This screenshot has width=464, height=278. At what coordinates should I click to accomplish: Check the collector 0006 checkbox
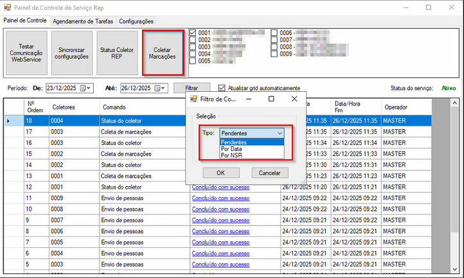click(x=274, y=33)
